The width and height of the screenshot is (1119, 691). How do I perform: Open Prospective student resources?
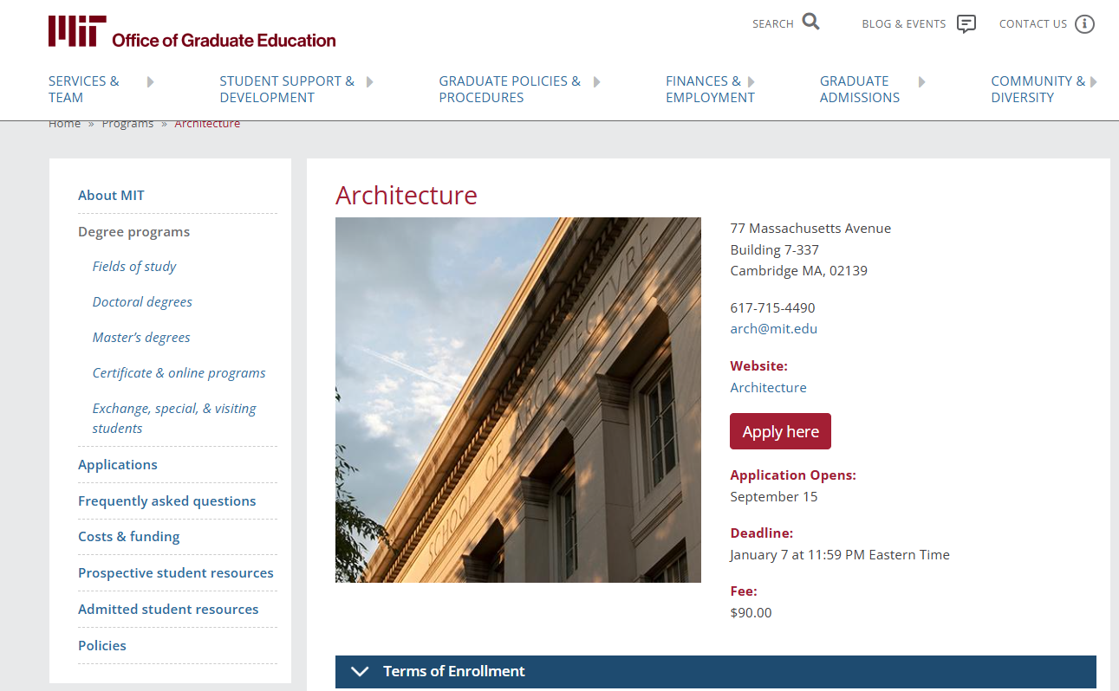click(176, 573)
